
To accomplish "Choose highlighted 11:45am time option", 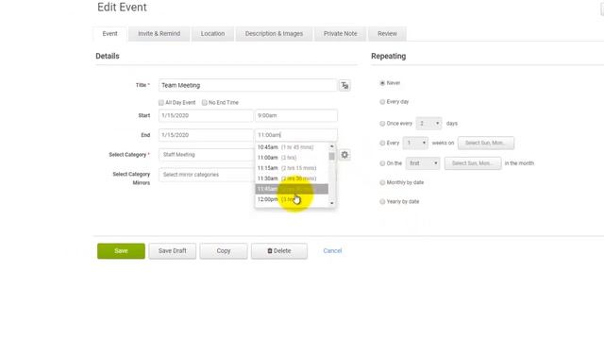I will click(x=292, y=189).
